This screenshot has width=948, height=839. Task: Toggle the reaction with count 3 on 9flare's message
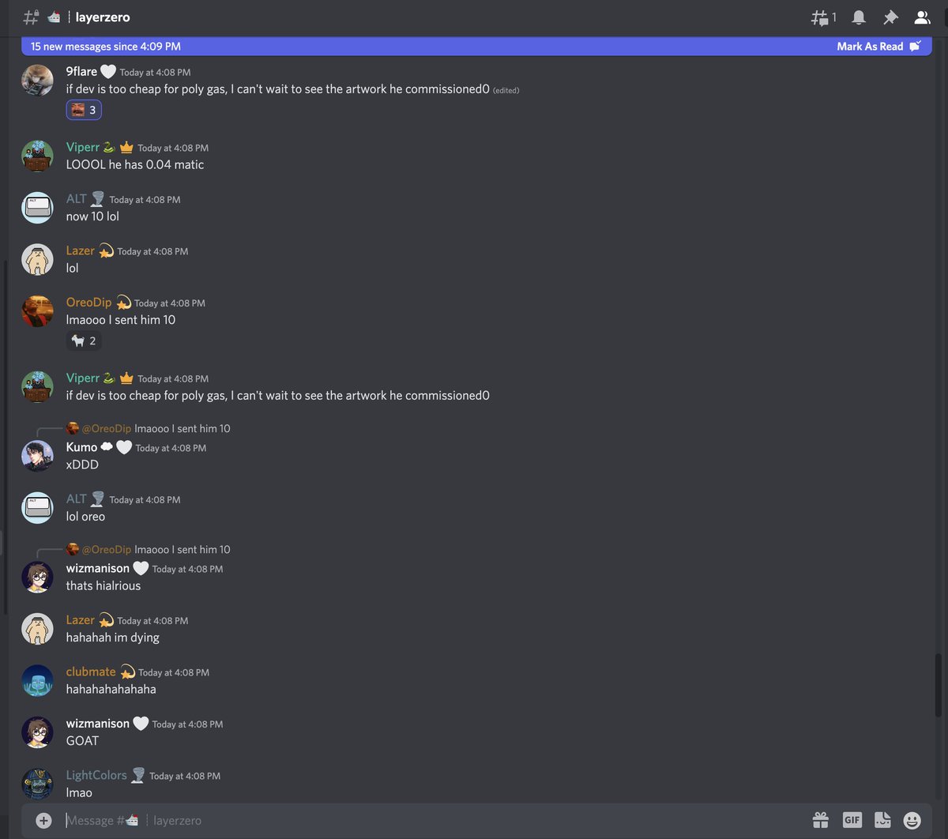[84, 110]
